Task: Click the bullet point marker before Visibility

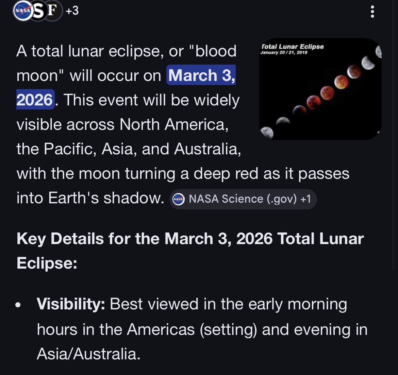Action: coord(18,305)
